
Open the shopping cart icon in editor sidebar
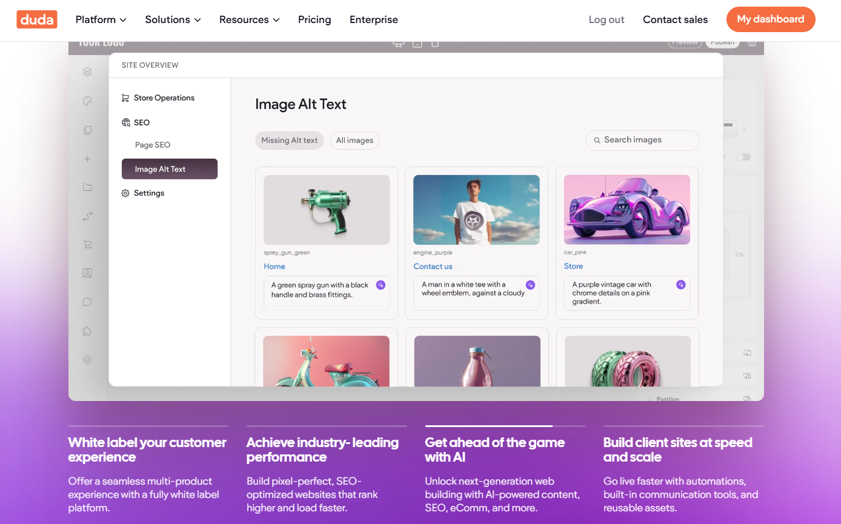click(x=87, y=245)
